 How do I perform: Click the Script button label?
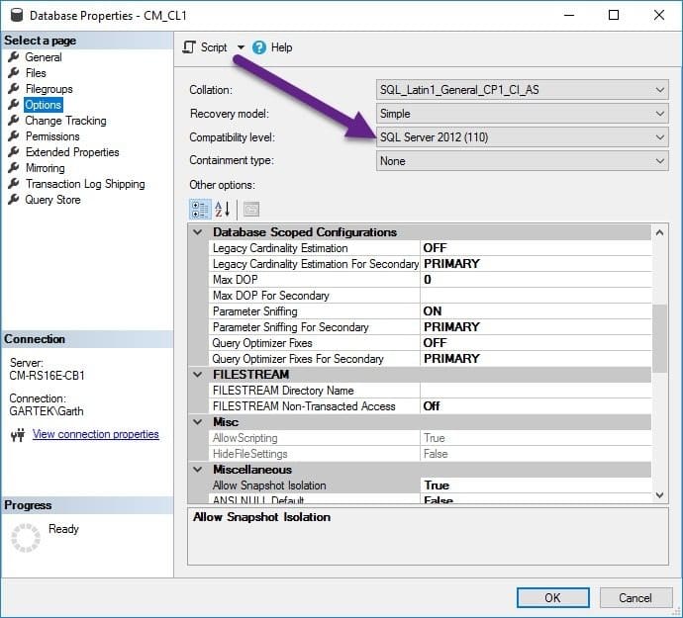pyautogui.click(x=214, y=47)
